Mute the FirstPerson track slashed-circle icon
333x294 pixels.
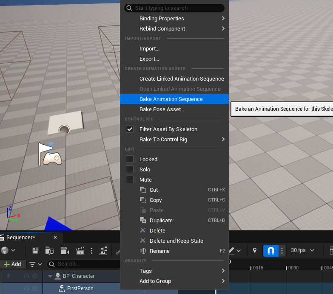coord(35,288)
